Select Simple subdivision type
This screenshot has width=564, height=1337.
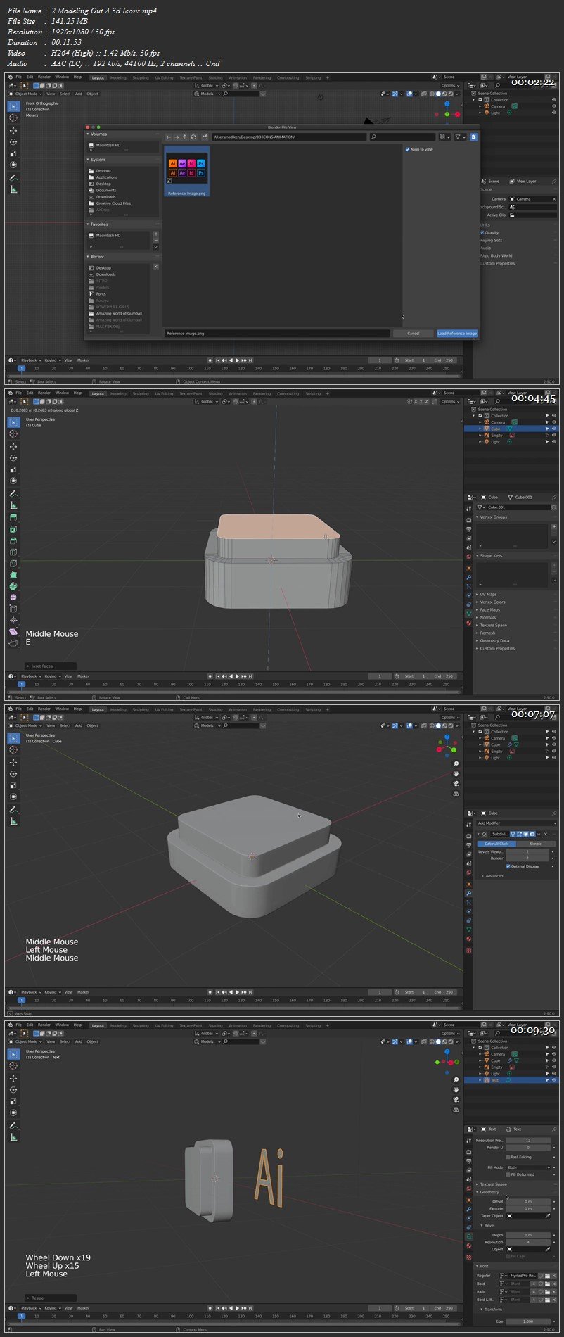point(536,844)
